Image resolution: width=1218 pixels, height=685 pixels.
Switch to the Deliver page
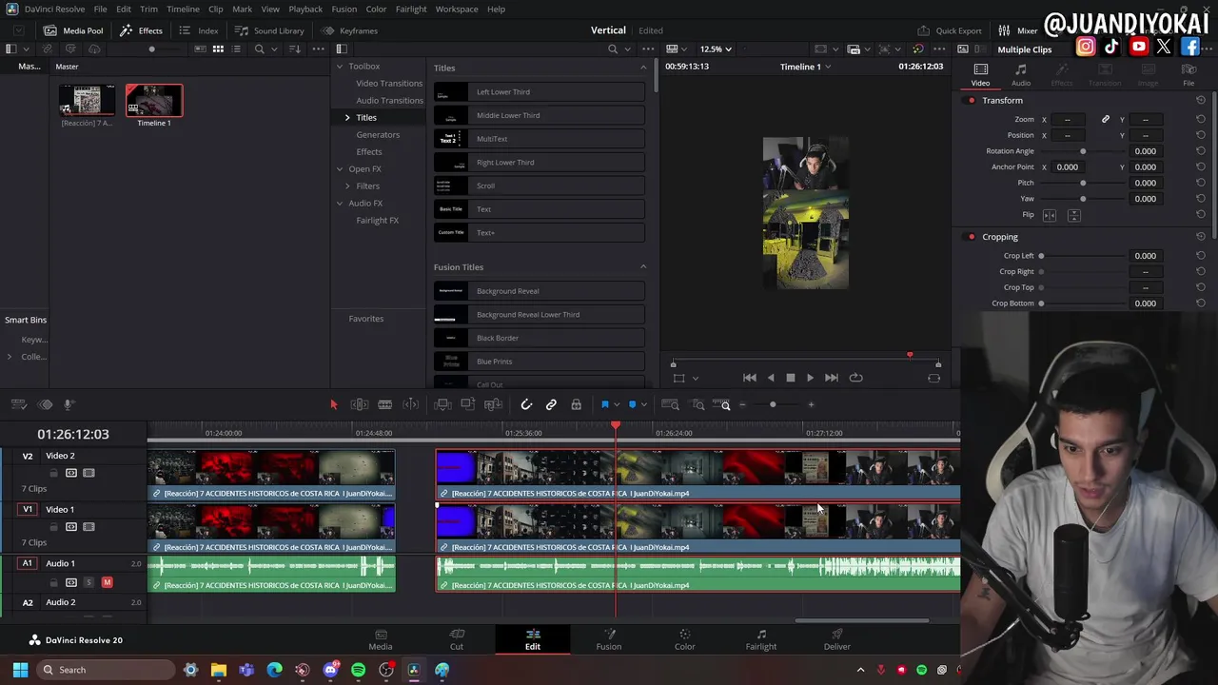pyautogui.click(x=837, y=639)
